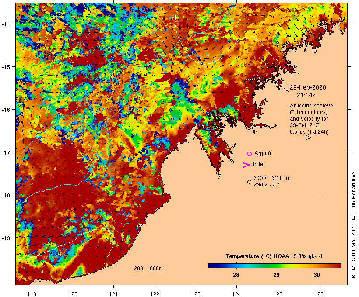Click 'Altimetric sealevel' legend text
This screenshot has width=359, height=297.
(312, 106)
